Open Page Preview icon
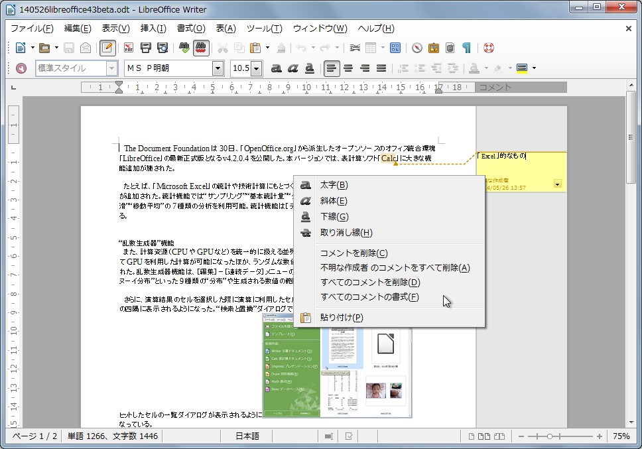The image size is (642, 449). (162, 48)
